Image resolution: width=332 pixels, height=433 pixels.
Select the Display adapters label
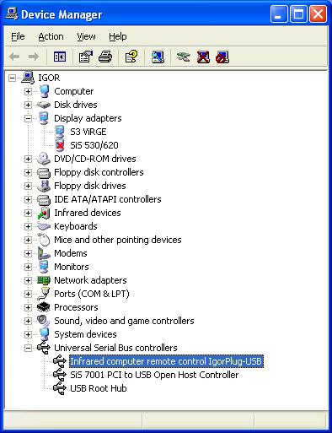[x=88, y=118]
